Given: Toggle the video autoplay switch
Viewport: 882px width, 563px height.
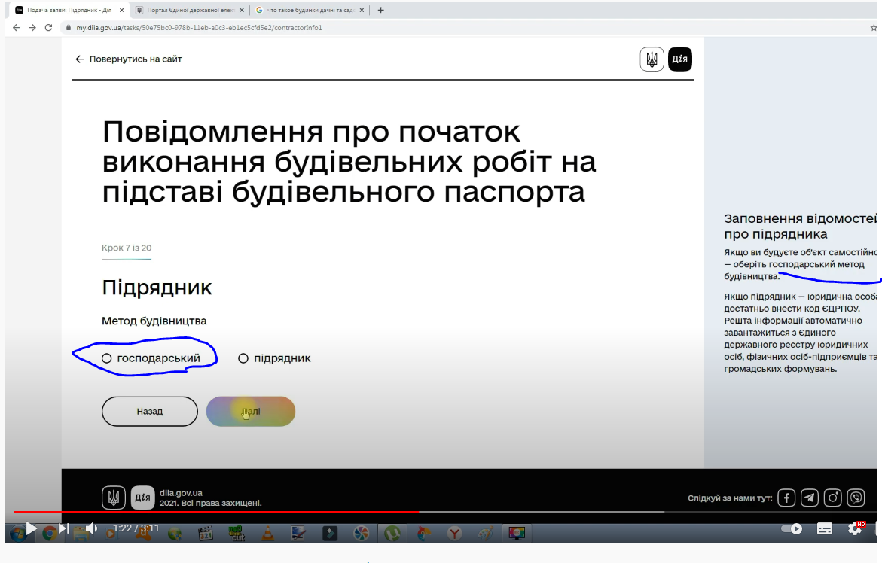Looking at the screenshot, I should (792, 528).
